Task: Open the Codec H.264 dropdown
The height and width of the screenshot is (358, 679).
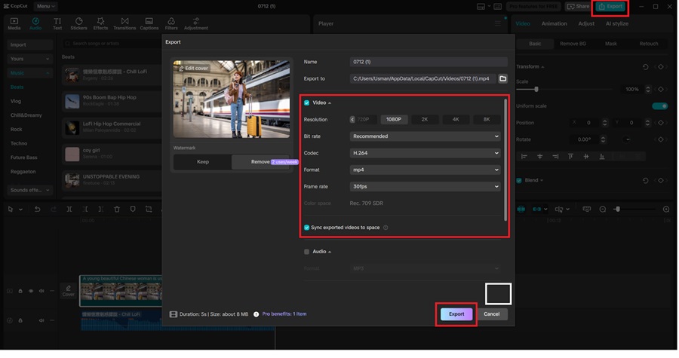Action: point(426,153)
